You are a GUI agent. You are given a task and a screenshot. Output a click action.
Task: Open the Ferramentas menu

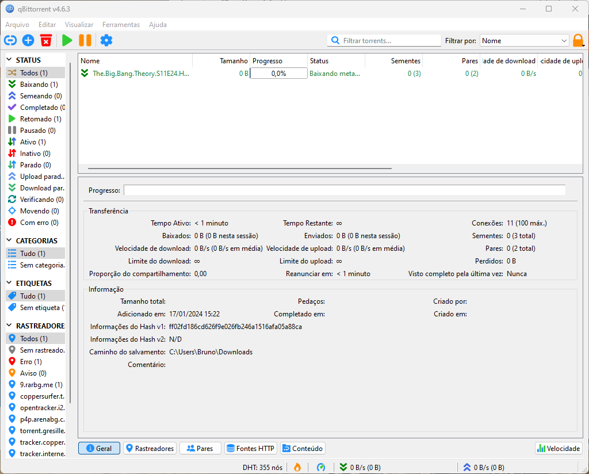pos(121,24)
